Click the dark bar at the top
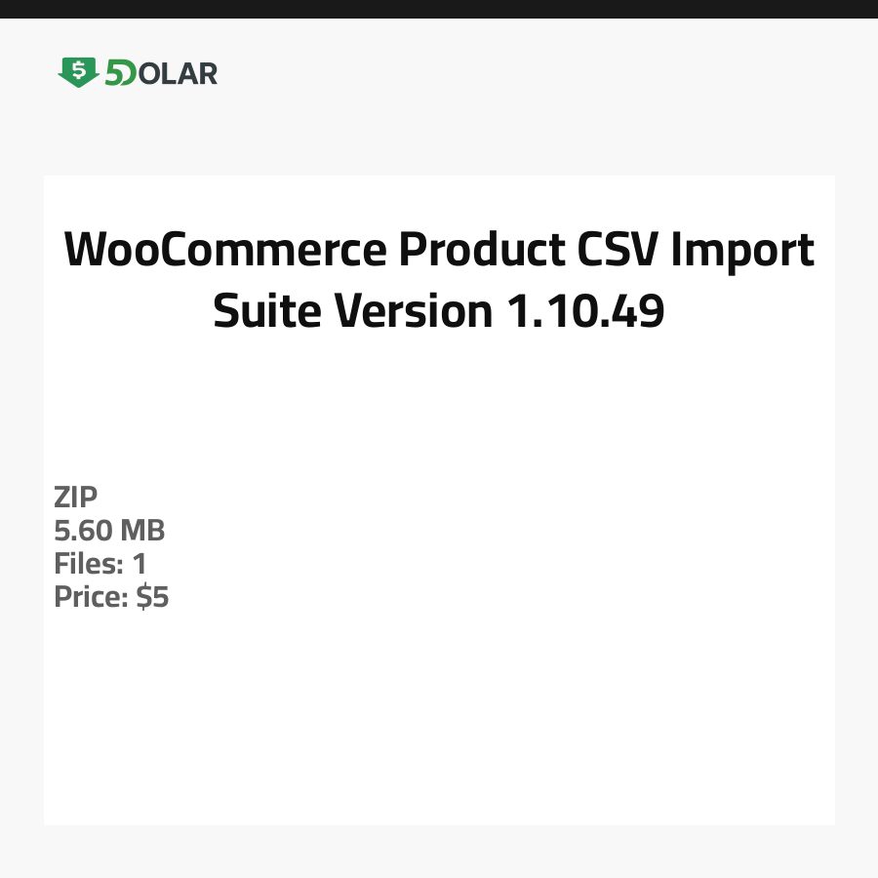The image size is (878, 878). point(439,9)
